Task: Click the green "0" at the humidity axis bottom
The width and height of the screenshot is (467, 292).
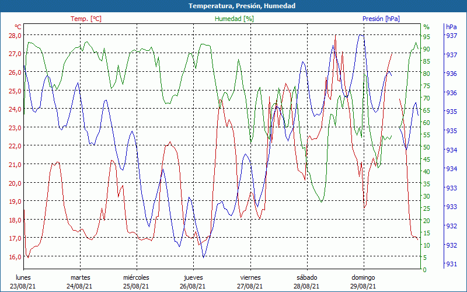Action: (x=425, y=270)
